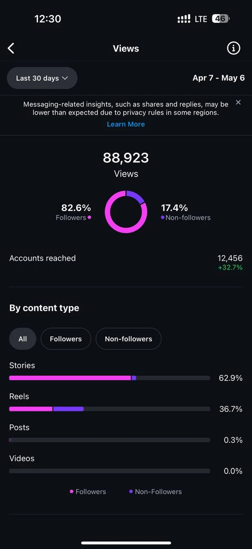Open the info icon for Views
This screenshot has width=252, height=549.
pyautogui.click(x=234, y=48)
